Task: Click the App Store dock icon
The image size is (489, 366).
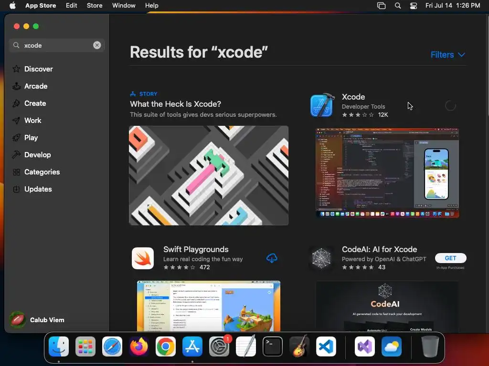Action: [192, 346]
